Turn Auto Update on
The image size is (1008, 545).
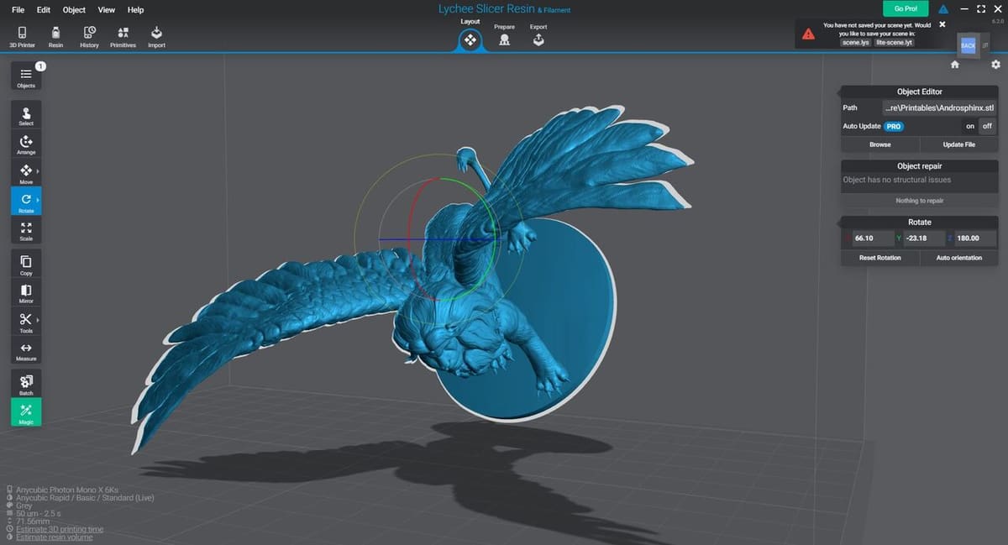point(970,126)
